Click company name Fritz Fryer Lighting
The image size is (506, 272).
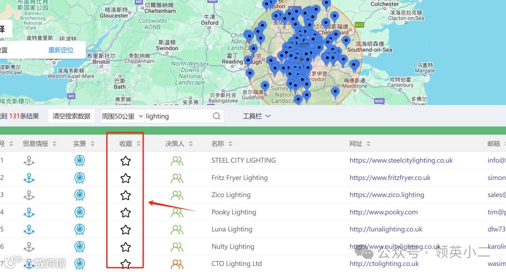pyautogui.click(x=239, y=178)
